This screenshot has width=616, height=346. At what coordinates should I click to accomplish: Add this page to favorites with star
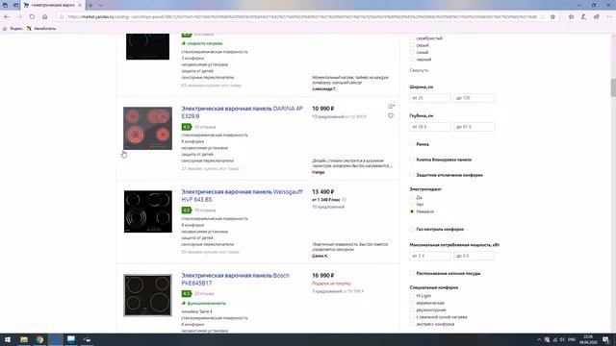tap(552, 17)
